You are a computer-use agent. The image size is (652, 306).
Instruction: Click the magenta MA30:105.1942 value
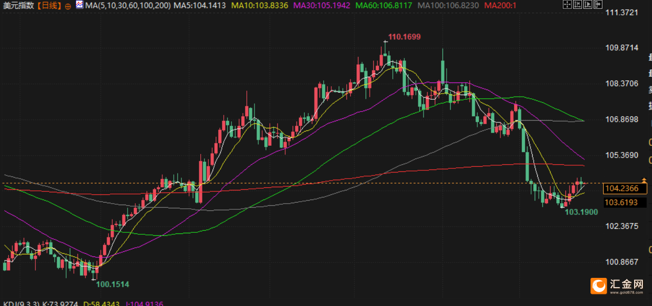[x=322, y=6]
